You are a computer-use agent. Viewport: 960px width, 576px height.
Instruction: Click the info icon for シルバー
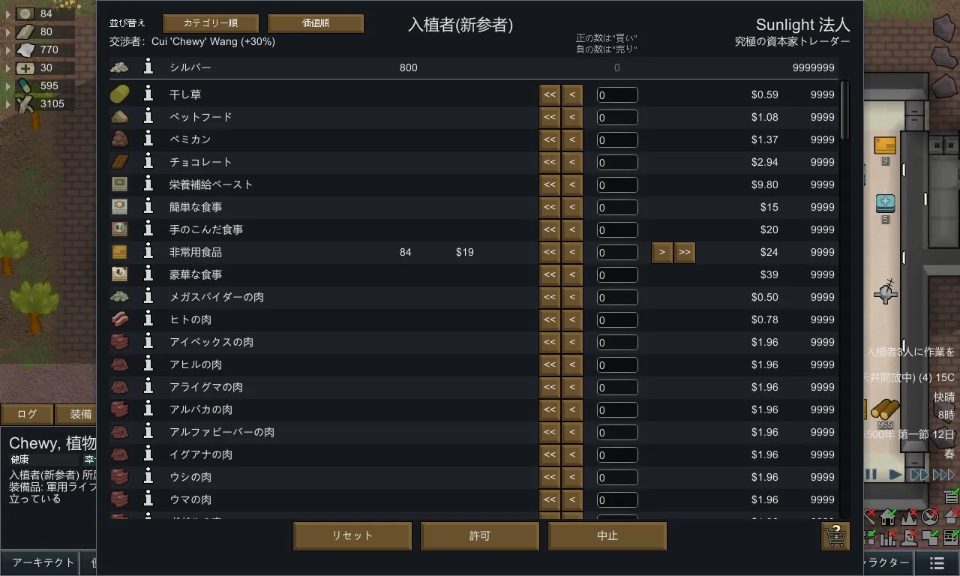148,67
